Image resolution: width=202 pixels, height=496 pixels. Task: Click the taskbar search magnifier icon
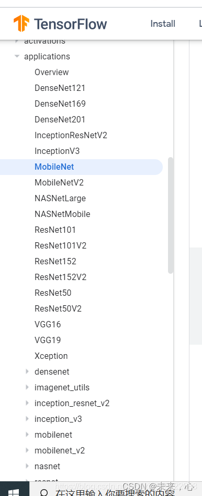44,493
